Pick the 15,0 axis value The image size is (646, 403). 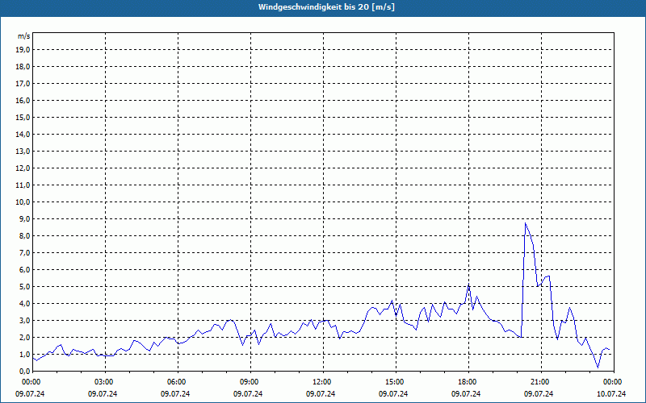pyautogui.click(x=23, y=117)
